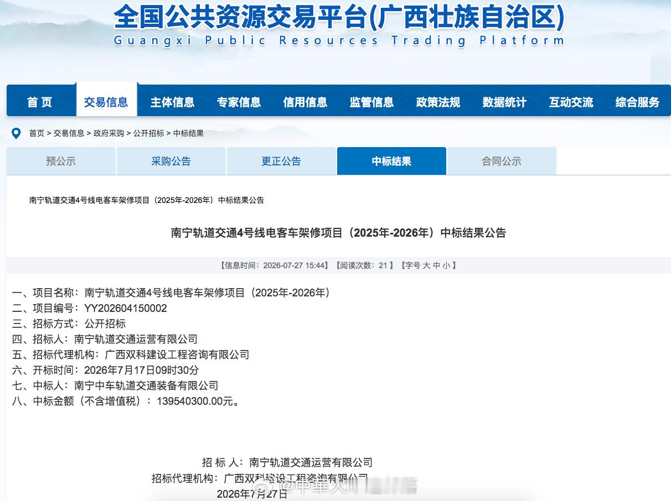Open 专家信息 navigation item

pyautogui.click(x=239, y=102)
